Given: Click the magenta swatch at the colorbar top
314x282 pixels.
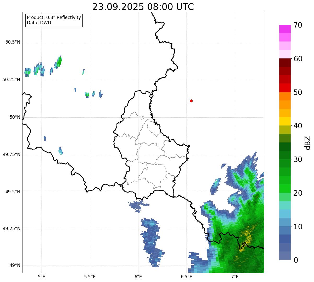Looking at the screenshot, I should [285, 29].
